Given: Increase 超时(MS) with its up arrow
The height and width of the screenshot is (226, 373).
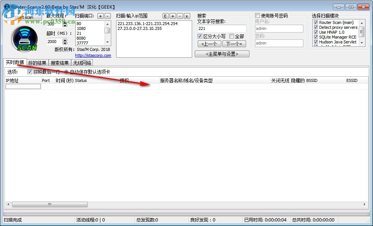Looking at the screenshot, I should coord(64,40).
